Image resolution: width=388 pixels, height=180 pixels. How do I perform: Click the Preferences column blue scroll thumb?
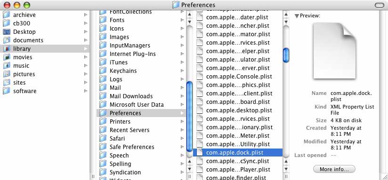pos(286,55)
